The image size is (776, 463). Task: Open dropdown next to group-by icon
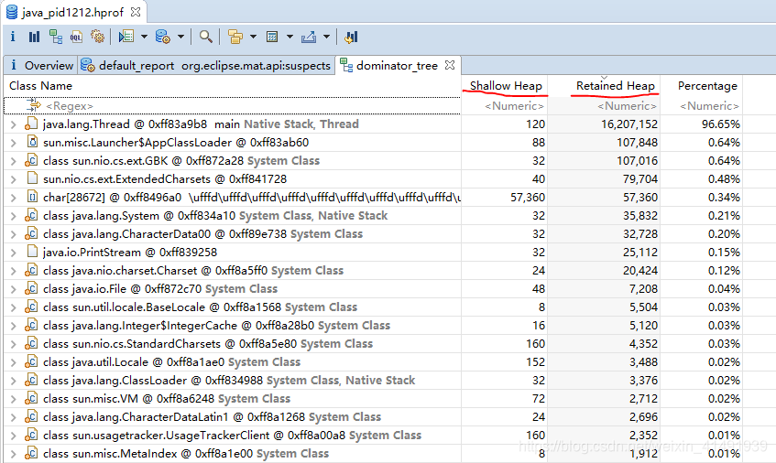(x=253, y=37)
